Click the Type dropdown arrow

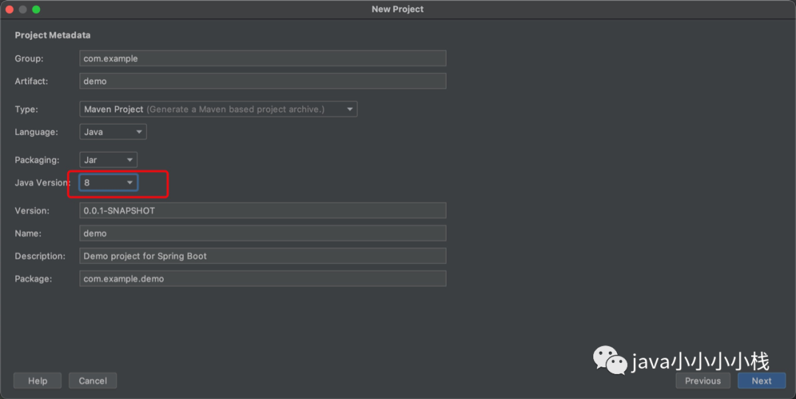[x=350, y=109]
